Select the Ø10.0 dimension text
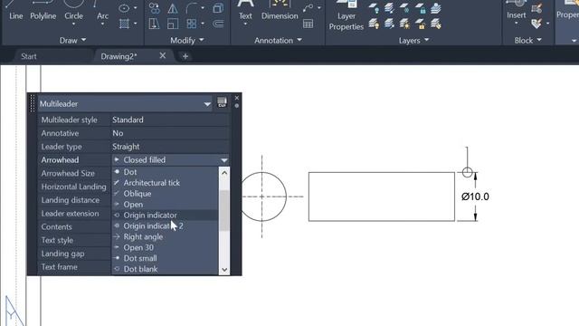This screenshot has width=579, height=326. pyautogui.click(x=475, y=197)
